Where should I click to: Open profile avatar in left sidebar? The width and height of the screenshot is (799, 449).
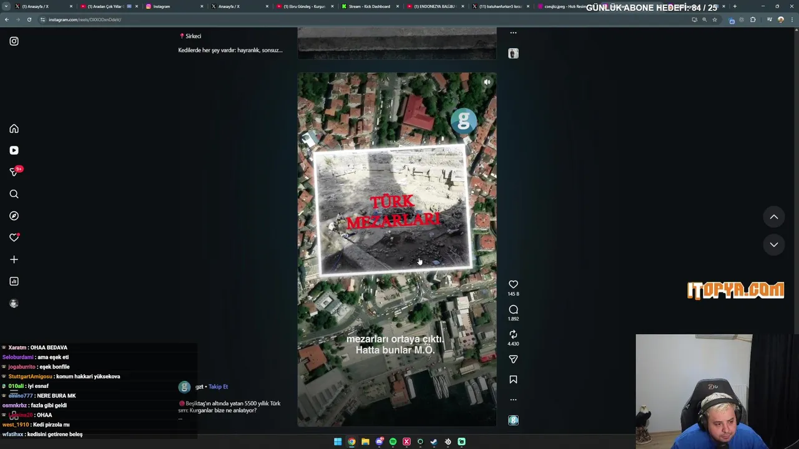click(14, 304)
